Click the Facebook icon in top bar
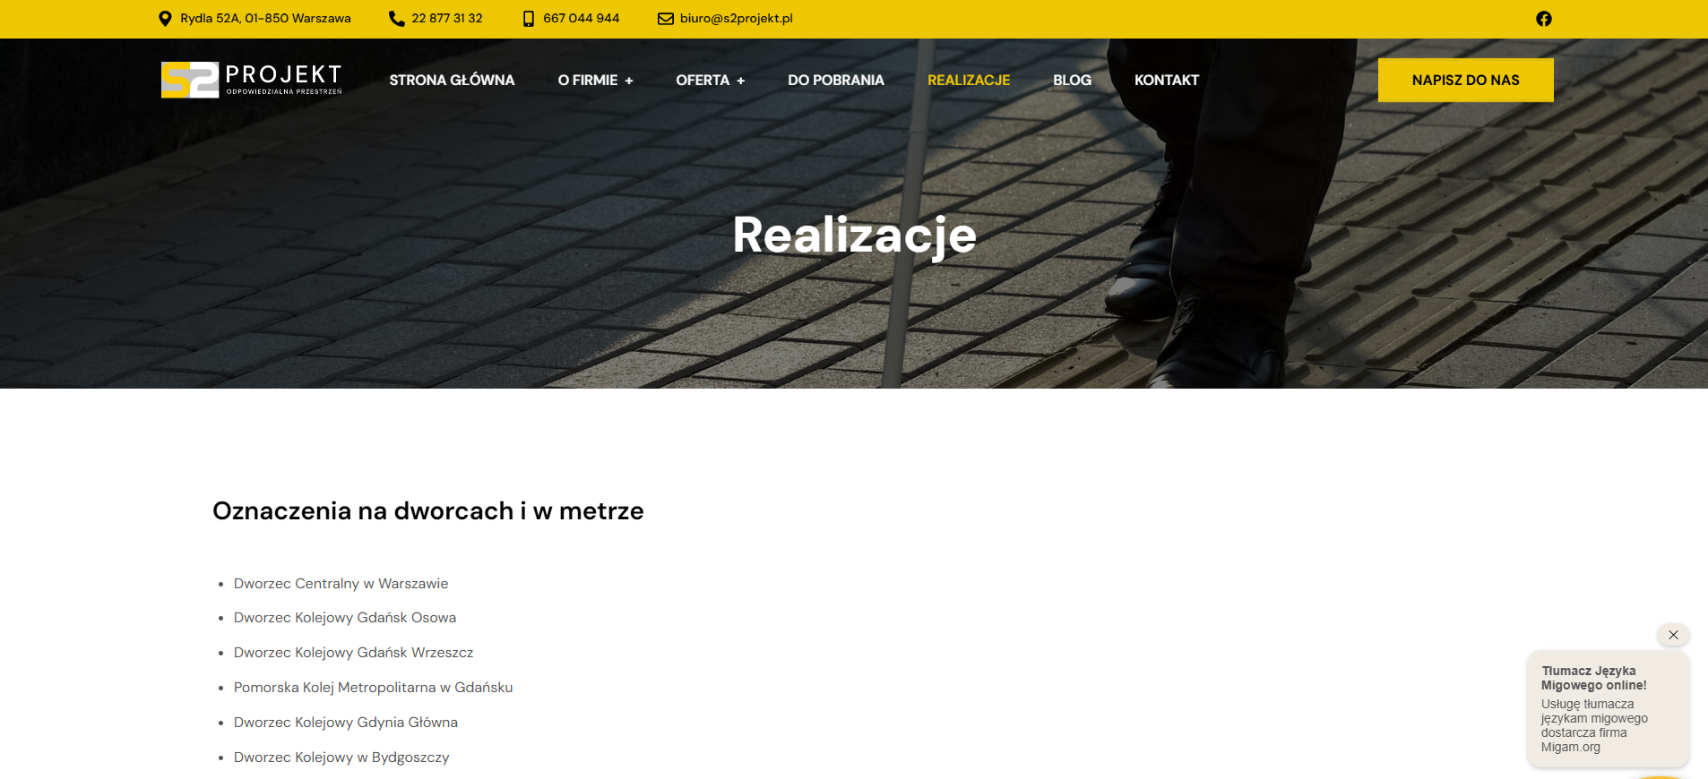Viewport: 1708px width, 779px height. coord(1543,19)
